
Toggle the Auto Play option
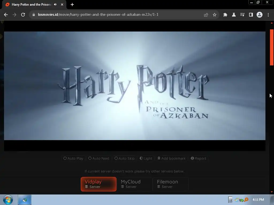tap(73, 159)
